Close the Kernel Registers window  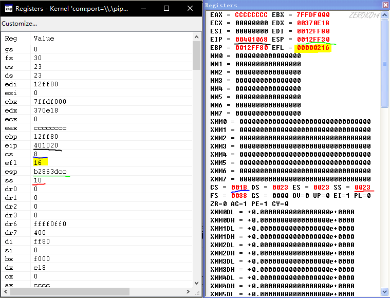(x=190, y=8)
